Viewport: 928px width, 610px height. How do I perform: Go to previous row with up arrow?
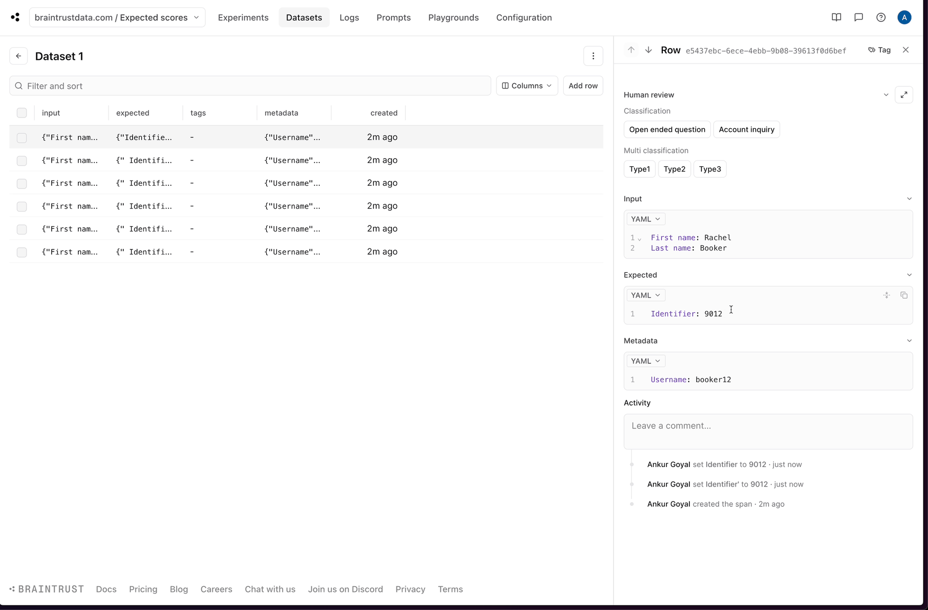pos(631,50)
